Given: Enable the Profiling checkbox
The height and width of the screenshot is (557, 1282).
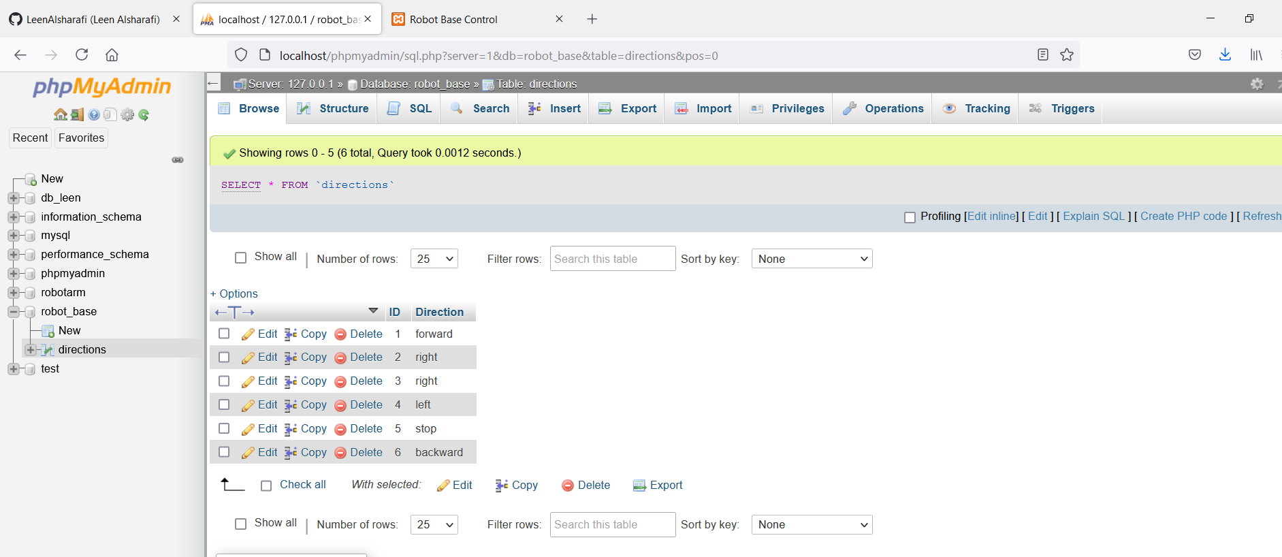Looking at the screenshot, I should click(910, 217).
